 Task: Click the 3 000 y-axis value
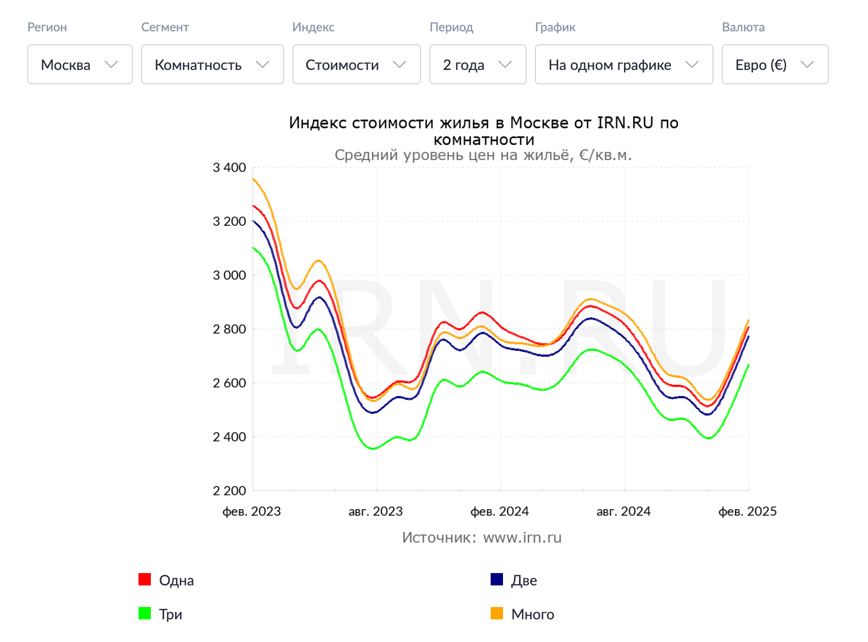(x=230, y=275)
